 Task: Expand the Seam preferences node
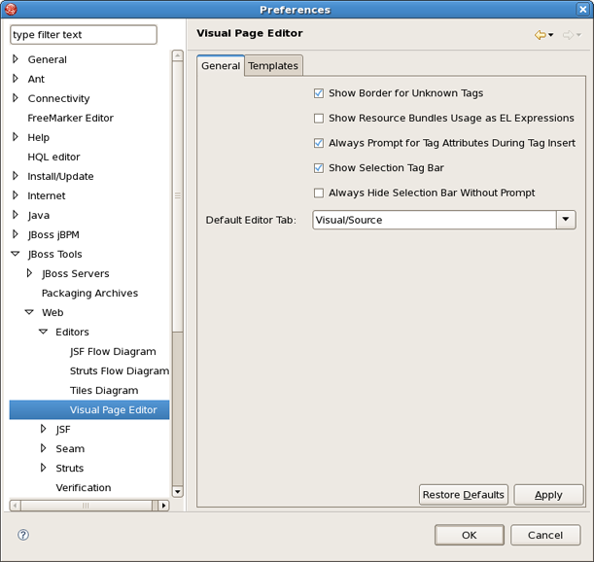coord(43,448)
